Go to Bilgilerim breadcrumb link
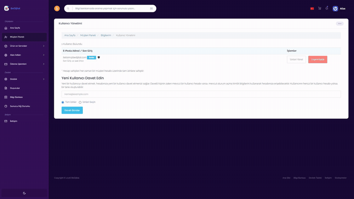Viewport: 354px width, 199px height. coord(106,35)
